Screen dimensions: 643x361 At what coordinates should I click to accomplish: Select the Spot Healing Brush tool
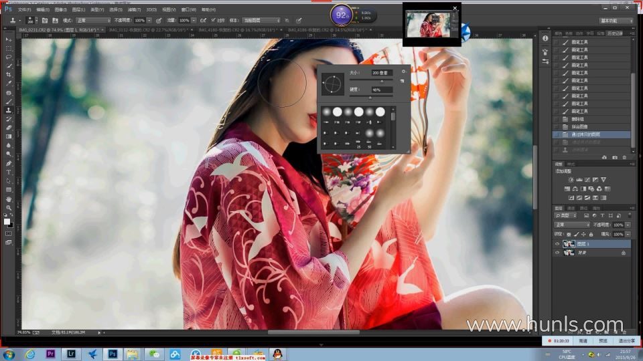[9, 92]
